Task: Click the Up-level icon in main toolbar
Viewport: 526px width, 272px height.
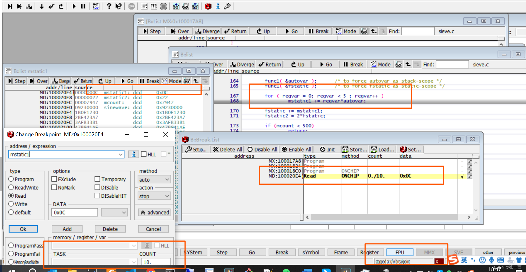Action: tap(61, 6)
